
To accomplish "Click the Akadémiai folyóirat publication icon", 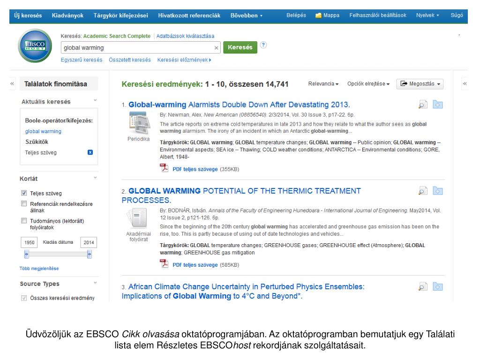I will click(137, 218).
